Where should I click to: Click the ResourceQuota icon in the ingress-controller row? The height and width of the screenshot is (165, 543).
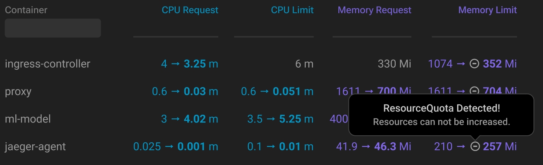tap(475, 64)
